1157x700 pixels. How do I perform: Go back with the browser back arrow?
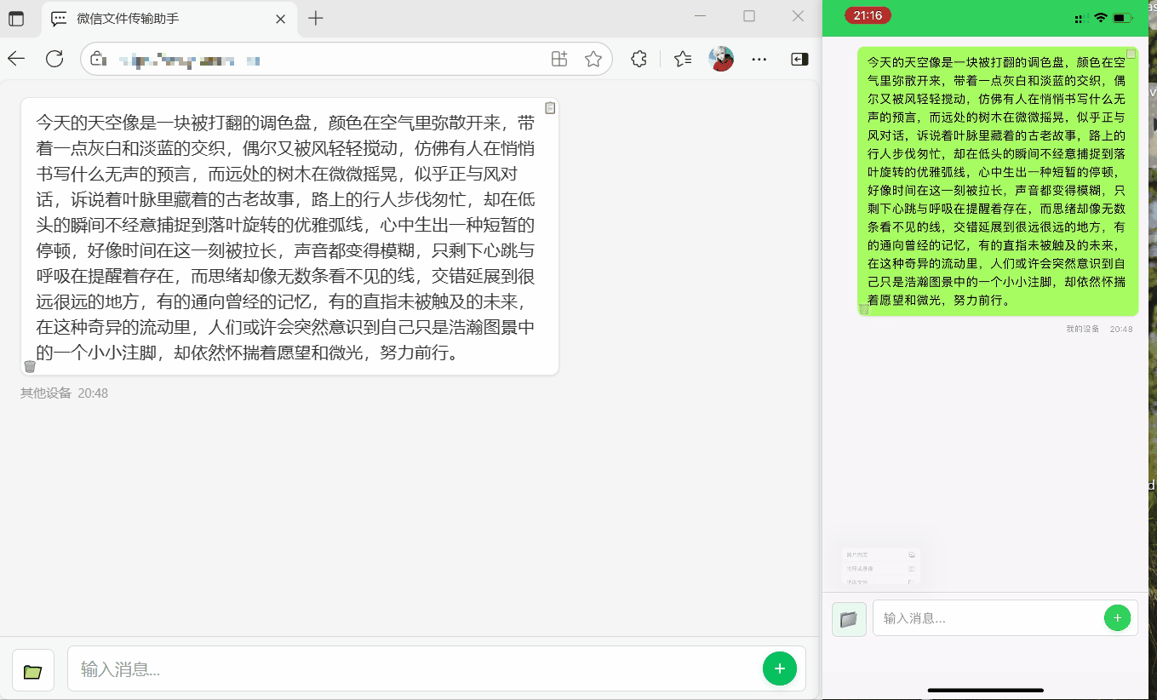(16, 59)
